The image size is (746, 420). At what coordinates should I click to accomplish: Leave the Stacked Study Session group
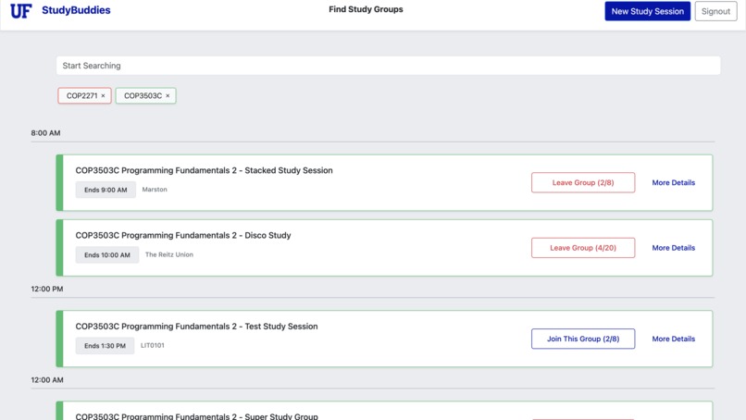[583, 183]
